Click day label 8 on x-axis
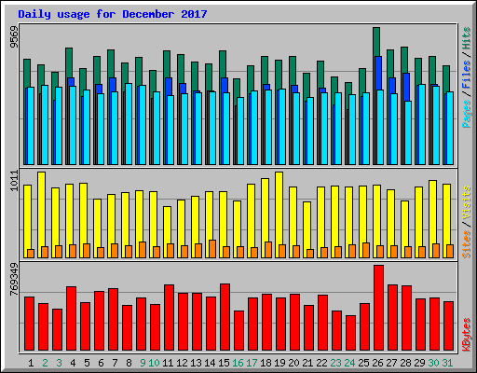 click(129, 363)
